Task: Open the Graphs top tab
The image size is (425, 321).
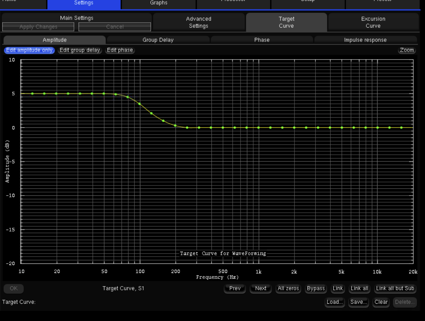Action: click(x=159, y=3)
